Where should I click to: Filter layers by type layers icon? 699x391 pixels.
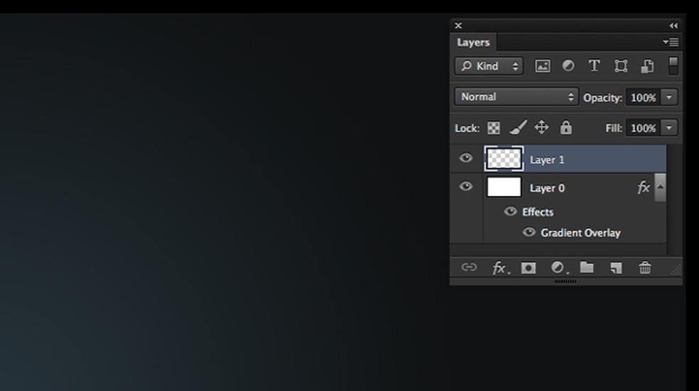point(594,66)
